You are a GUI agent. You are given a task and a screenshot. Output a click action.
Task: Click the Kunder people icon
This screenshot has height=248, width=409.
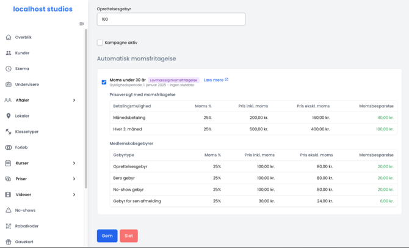click(x=9, y=53)
